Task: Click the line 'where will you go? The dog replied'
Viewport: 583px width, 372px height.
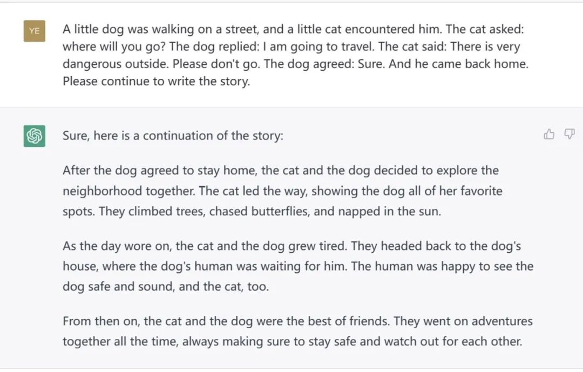Action: [291, 46]
